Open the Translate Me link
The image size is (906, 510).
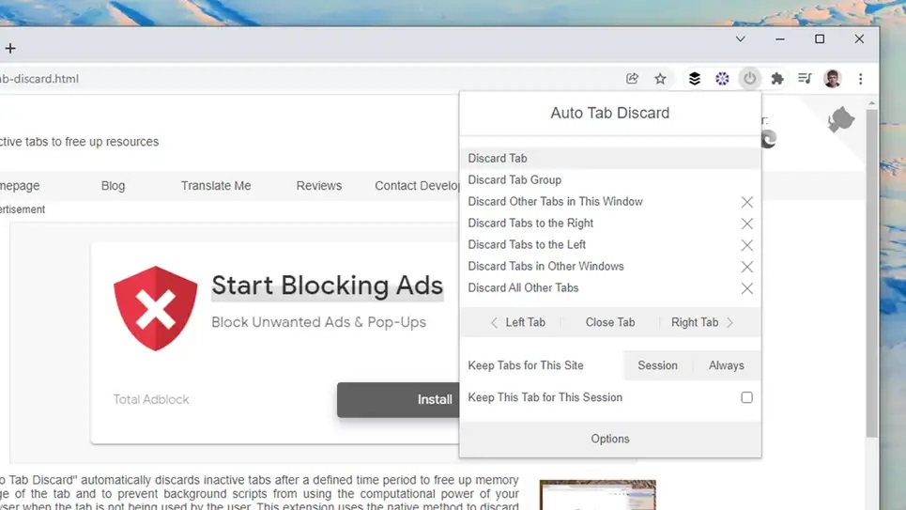pyautogui.click(x=216, y=186)
